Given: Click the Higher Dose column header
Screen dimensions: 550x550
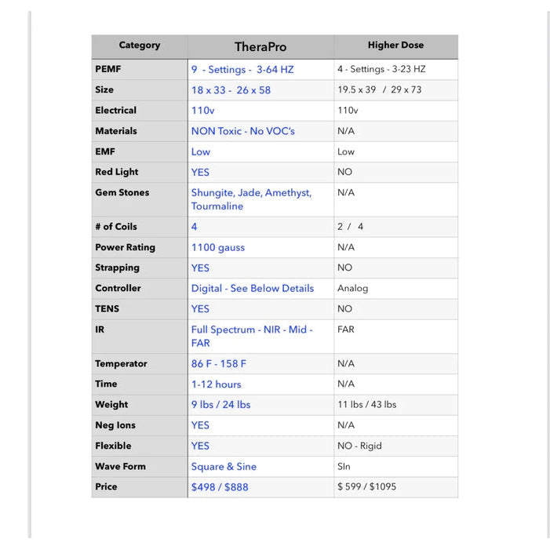Looking at the screenshot, I should pyautogui.click(x=395, y=46).
